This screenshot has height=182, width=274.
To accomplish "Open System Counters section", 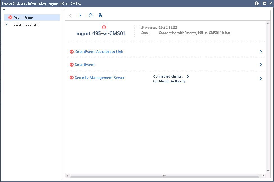I will click(26, 24).
